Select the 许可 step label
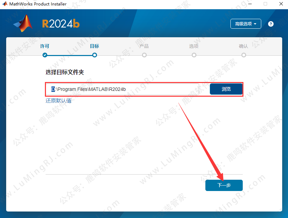Screen dimensions: 288x218 coord(45,46)
